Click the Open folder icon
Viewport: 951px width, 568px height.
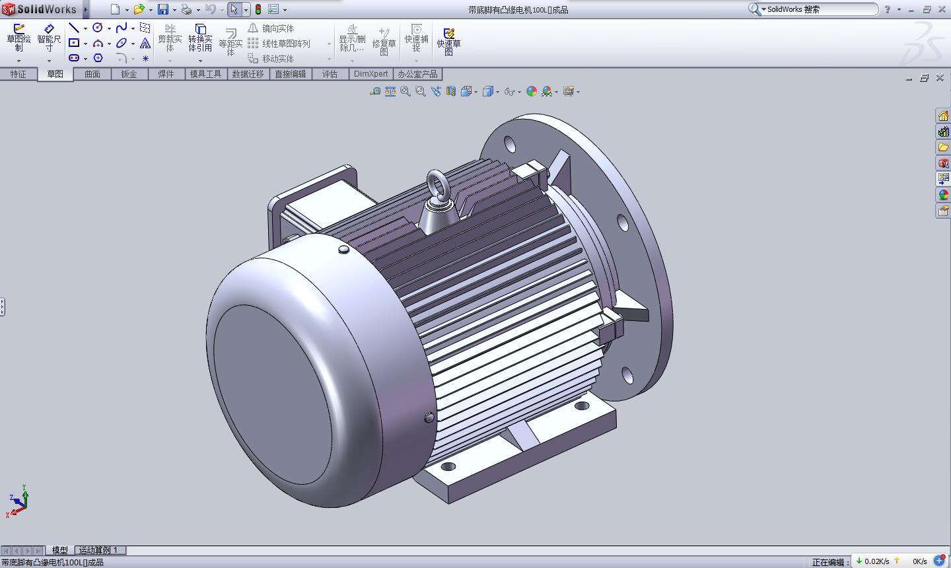click(139, 9)
